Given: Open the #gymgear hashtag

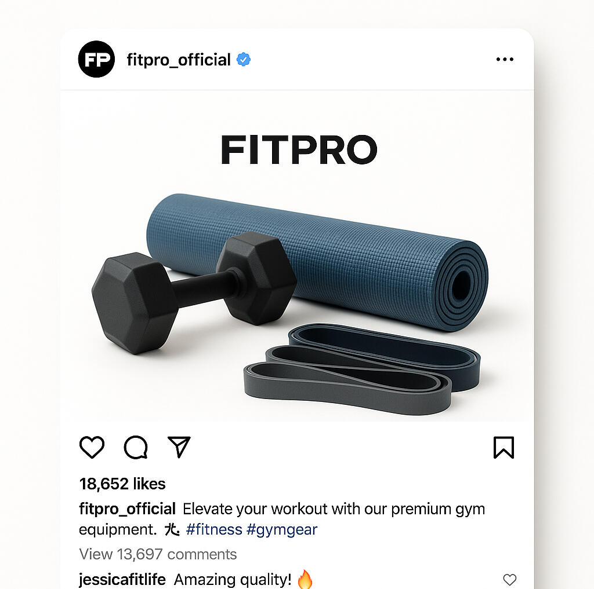Looking at the screenshot, I should (x=282, y=529).
